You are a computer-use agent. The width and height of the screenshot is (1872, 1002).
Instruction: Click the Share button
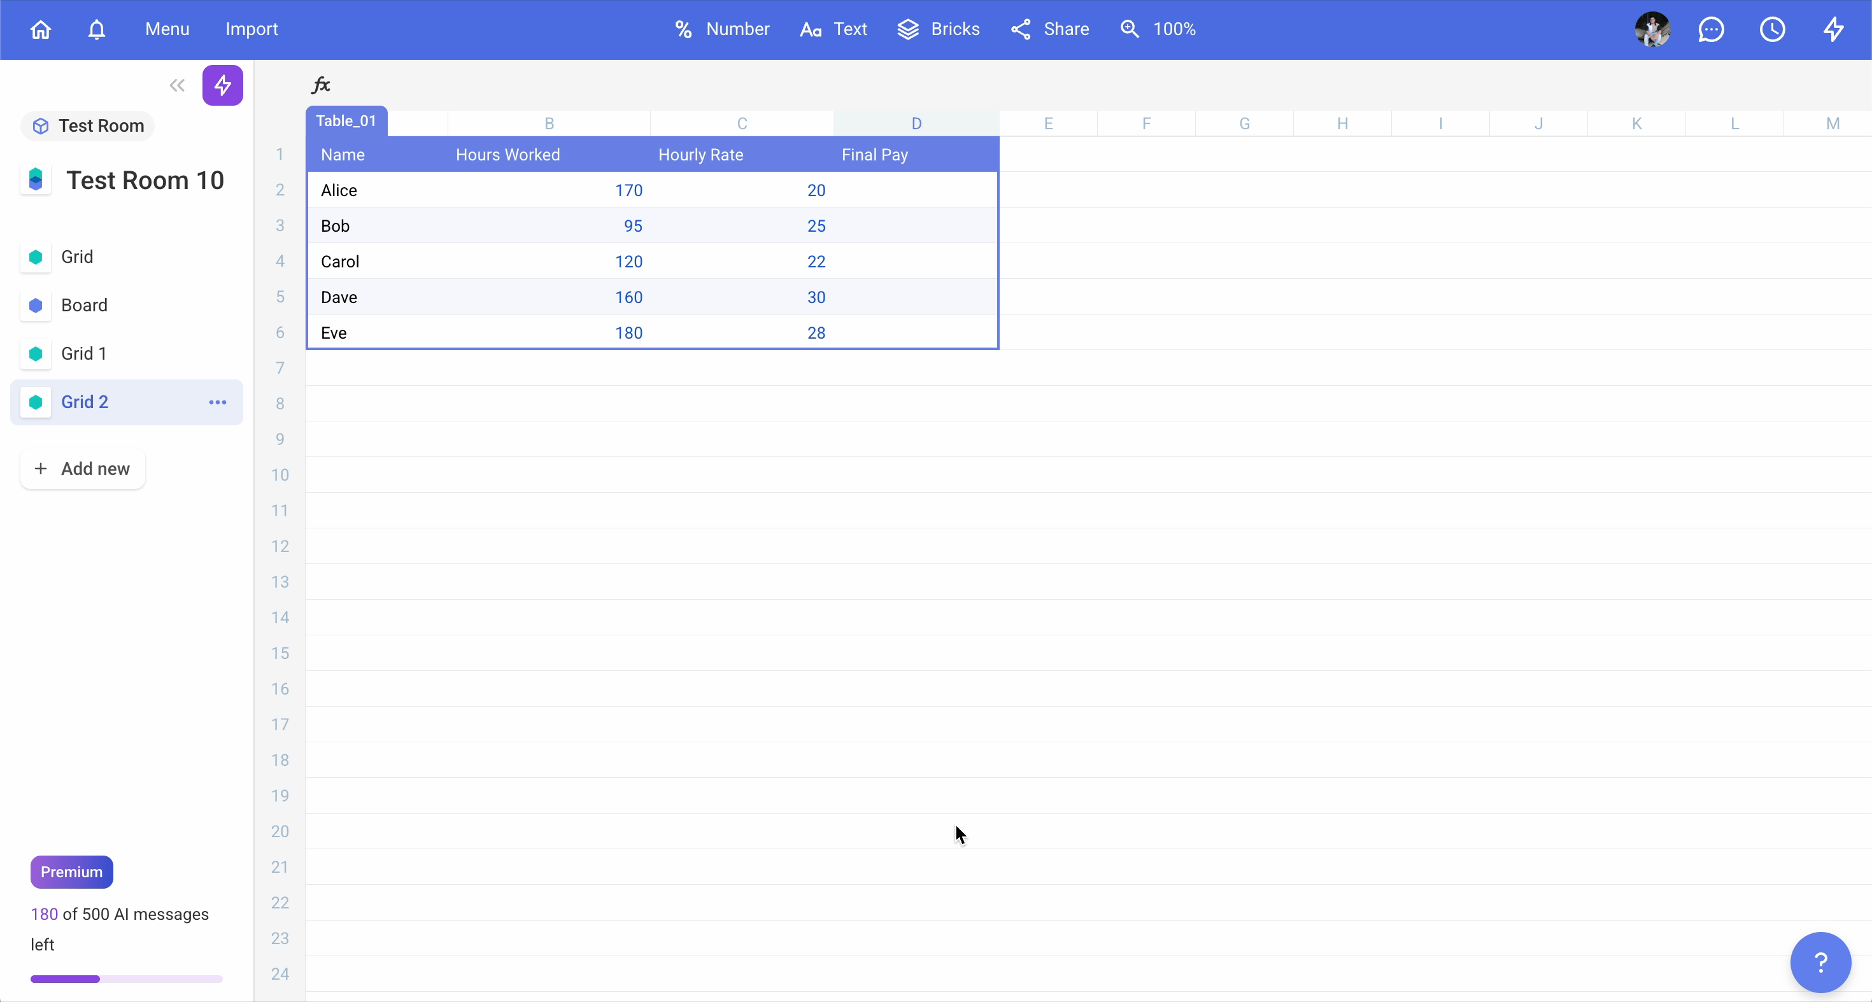1050,29
